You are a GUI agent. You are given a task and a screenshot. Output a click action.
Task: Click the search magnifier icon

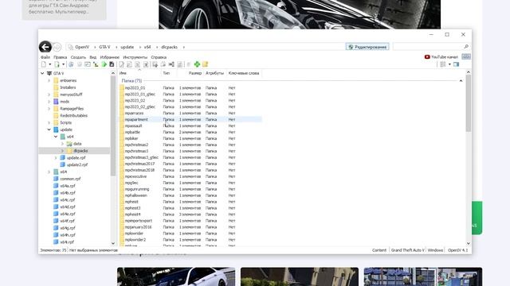[x=466, y=47]
